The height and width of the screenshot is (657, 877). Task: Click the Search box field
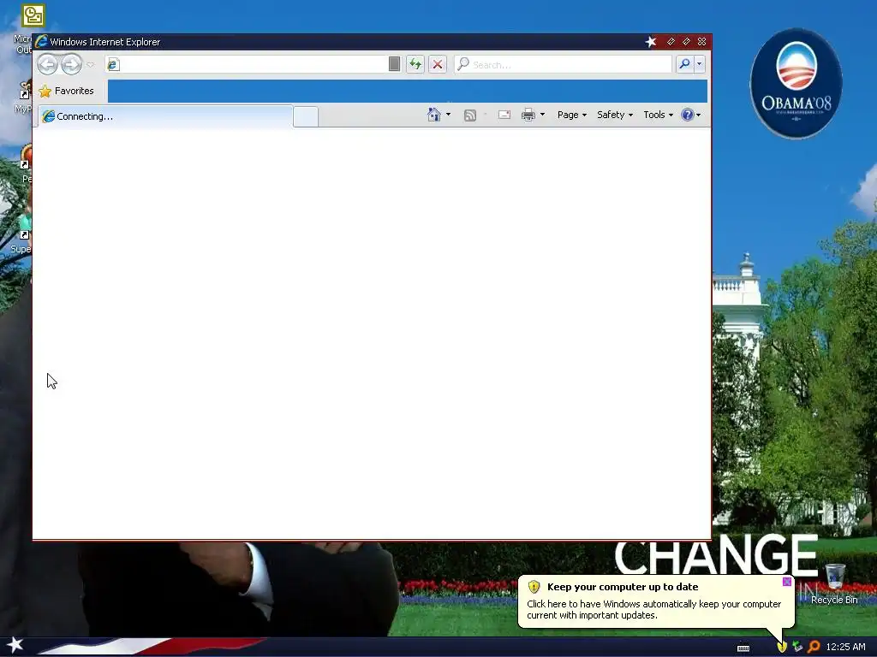pos(564,64)
